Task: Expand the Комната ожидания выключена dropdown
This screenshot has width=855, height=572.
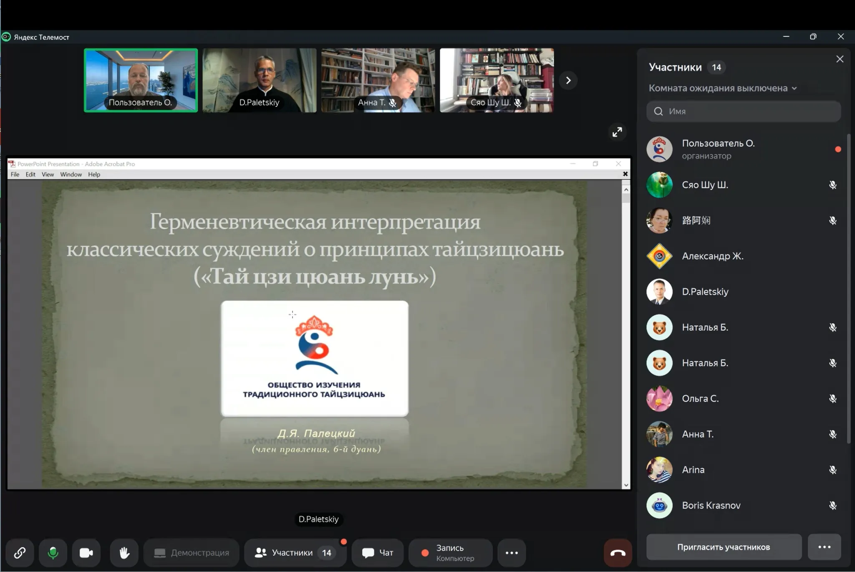Action: click(723, 88)
